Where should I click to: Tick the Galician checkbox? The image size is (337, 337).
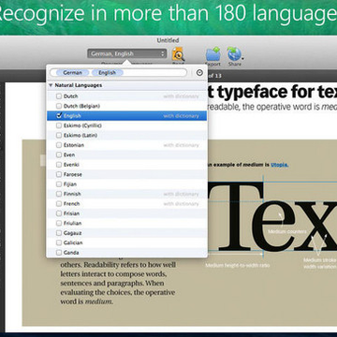click(x=59, y=242)
